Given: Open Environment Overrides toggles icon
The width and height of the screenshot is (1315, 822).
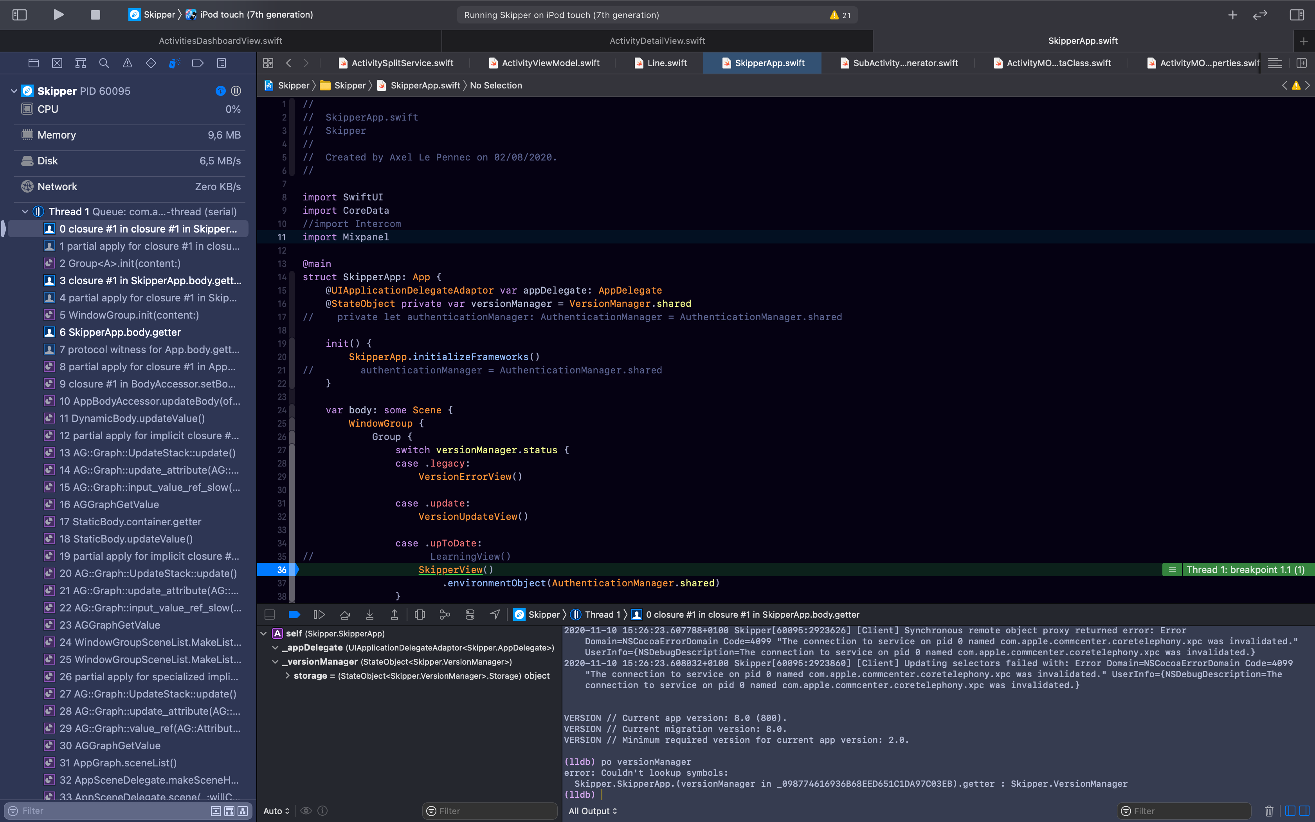Looking at the screenshot, I should 470,614.
